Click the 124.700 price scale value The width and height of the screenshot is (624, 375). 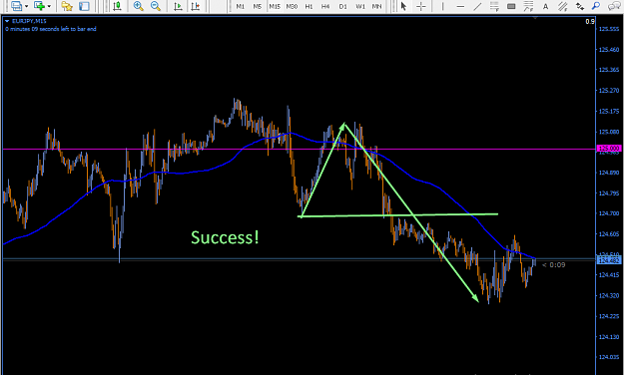point(609,213)
